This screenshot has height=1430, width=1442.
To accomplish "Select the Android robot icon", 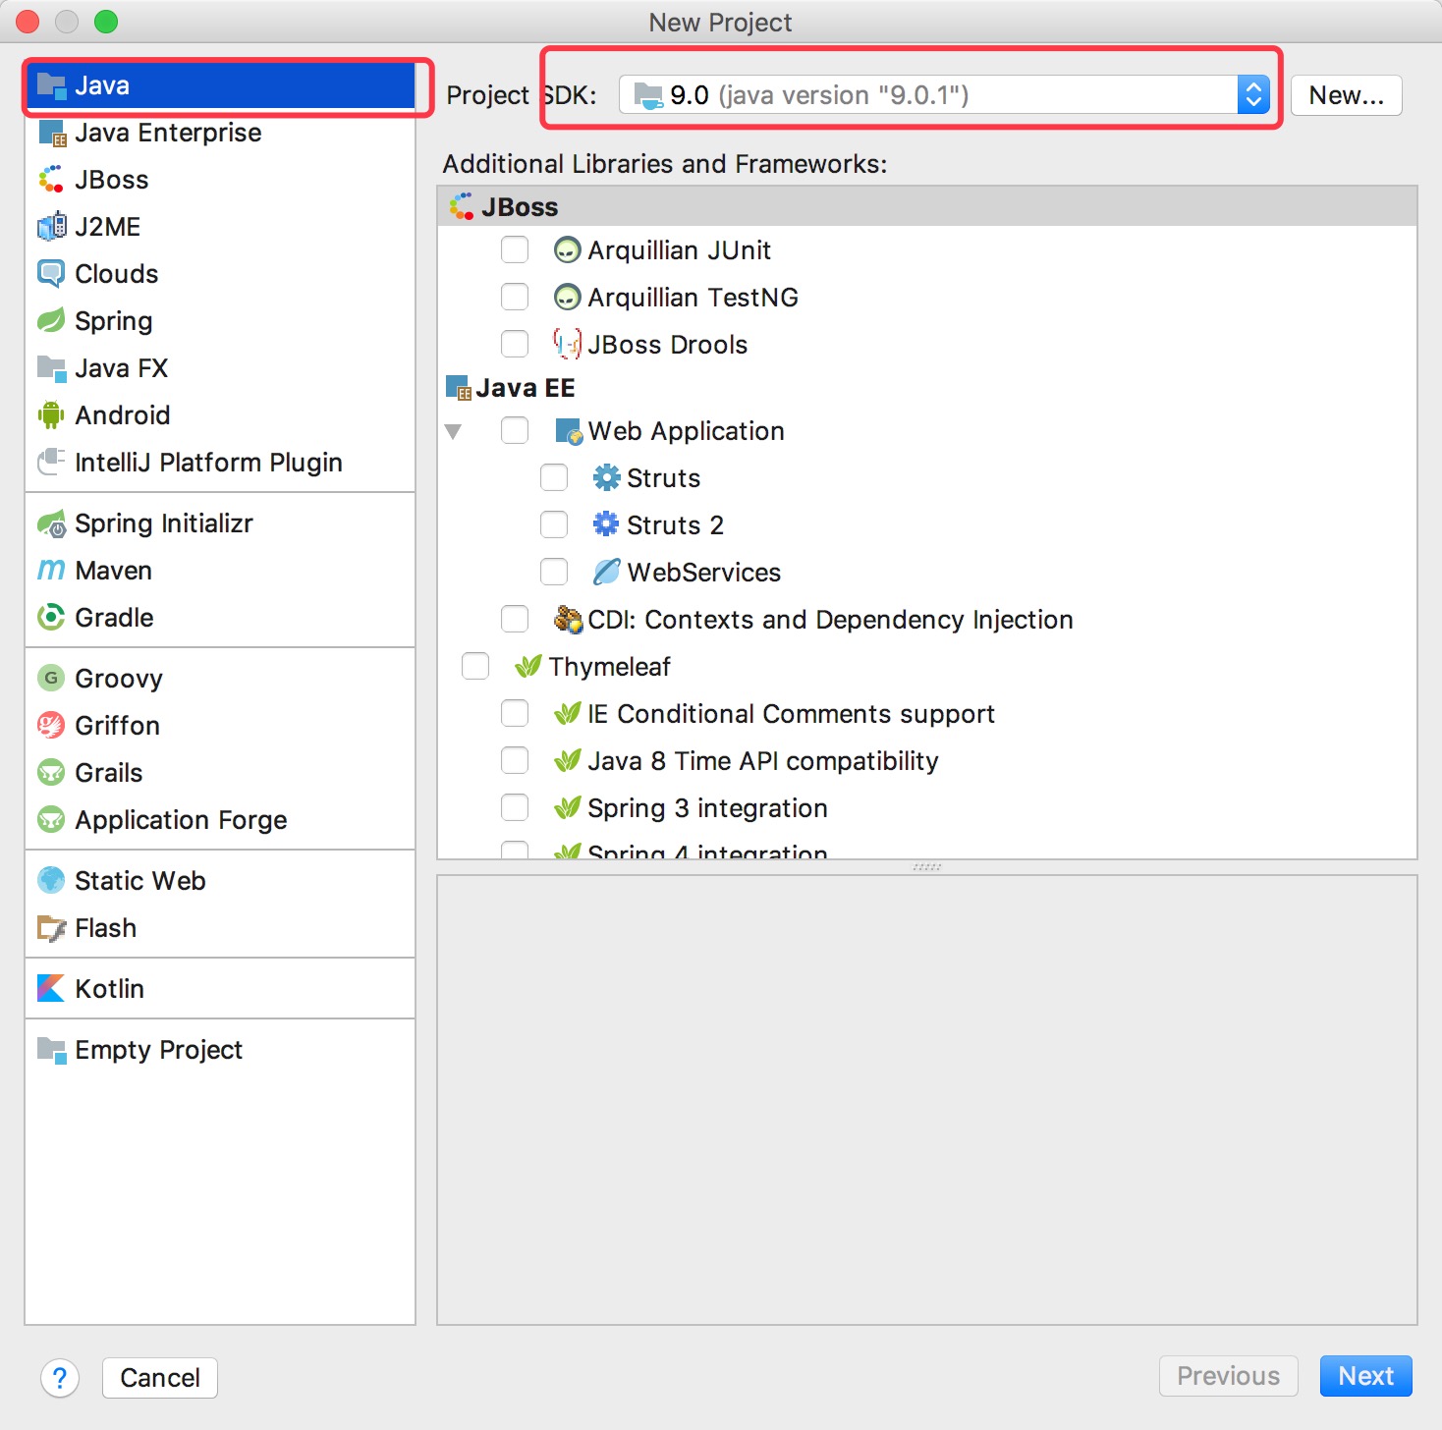I will pos(51,415).
